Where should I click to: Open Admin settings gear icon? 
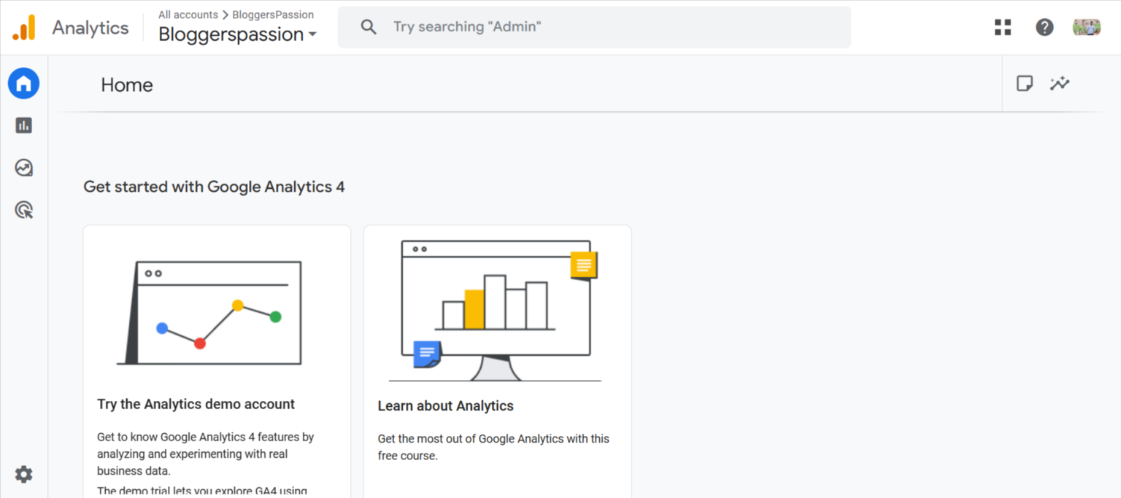click(x=23, y=475)
